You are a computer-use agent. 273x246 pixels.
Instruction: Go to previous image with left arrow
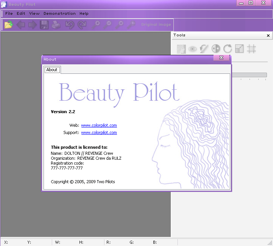20,25
